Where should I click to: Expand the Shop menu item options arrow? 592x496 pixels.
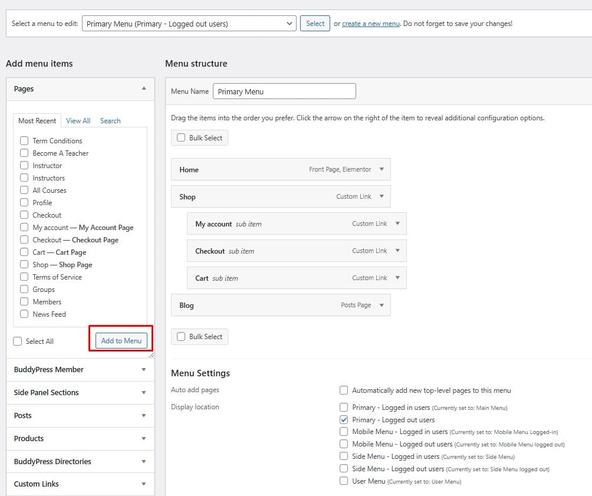381,197
